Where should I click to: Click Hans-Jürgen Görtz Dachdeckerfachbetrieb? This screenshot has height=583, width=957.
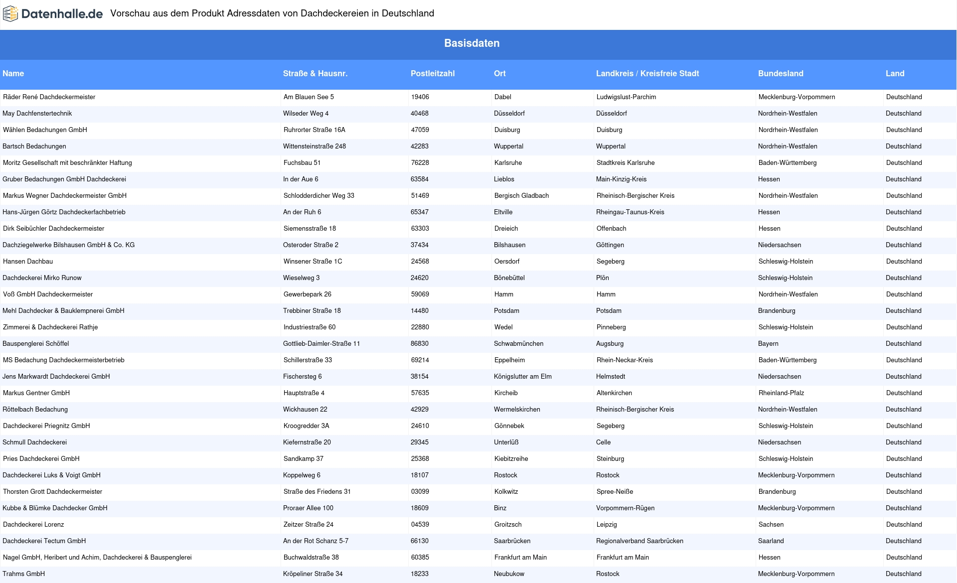pos(64,212)
